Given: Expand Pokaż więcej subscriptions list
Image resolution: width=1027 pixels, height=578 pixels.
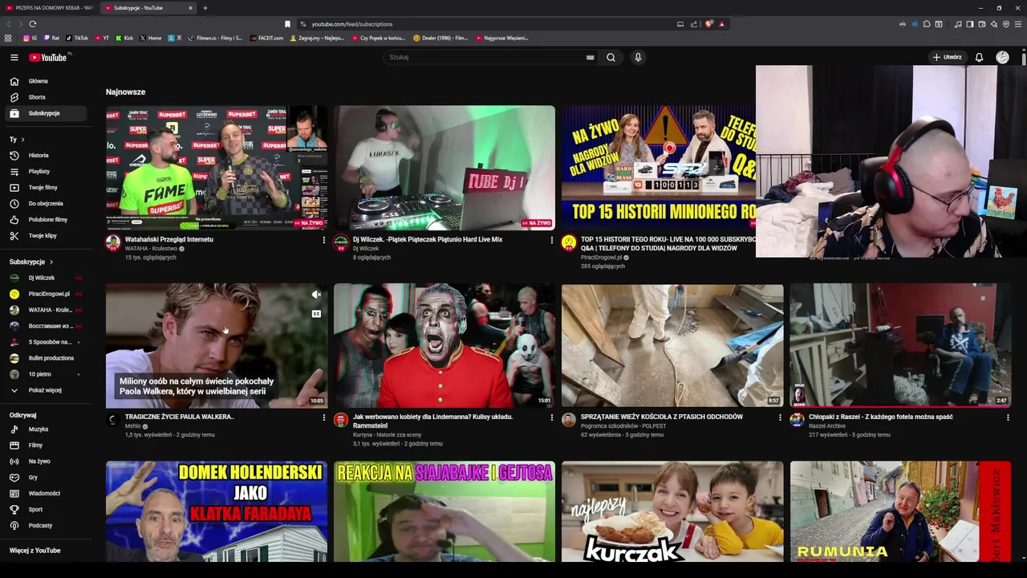Looking at the screenshot, I should pyautogui.click(x=47, y=390).
